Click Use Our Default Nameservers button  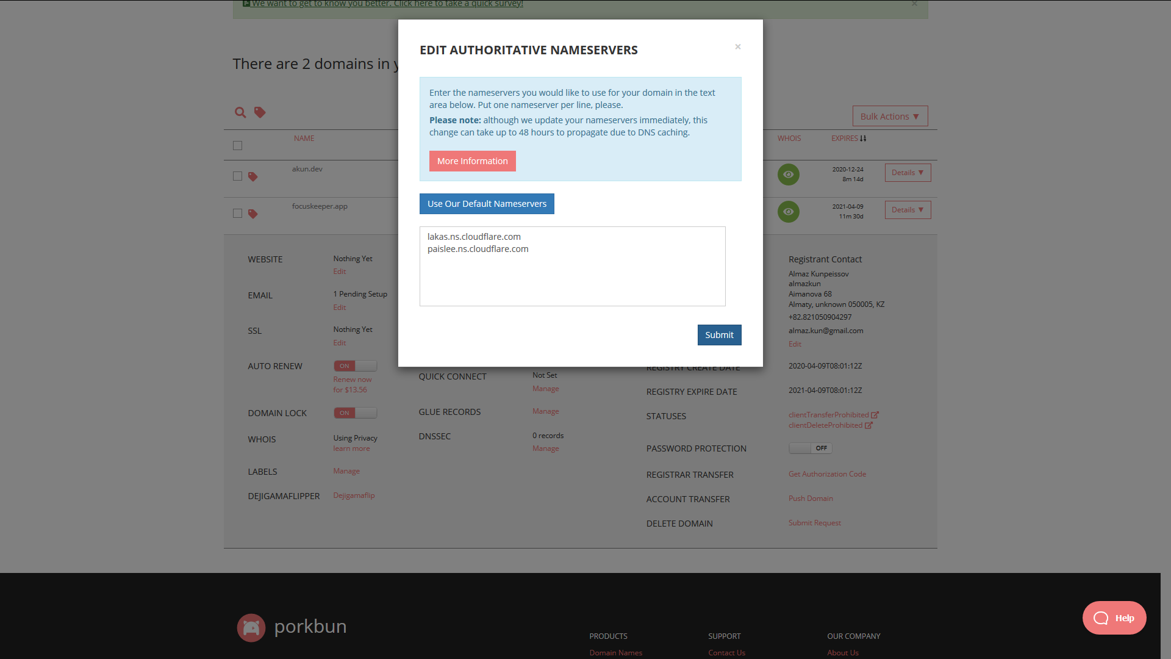(487, 204)
